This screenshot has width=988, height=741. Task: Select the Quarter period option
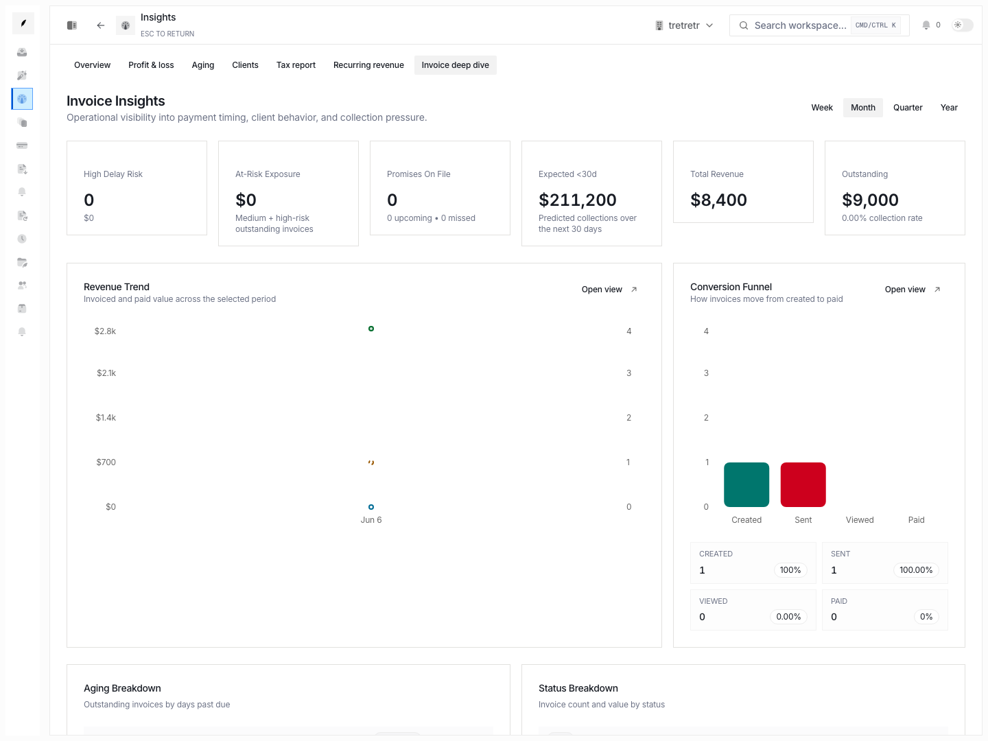point(908,108)
